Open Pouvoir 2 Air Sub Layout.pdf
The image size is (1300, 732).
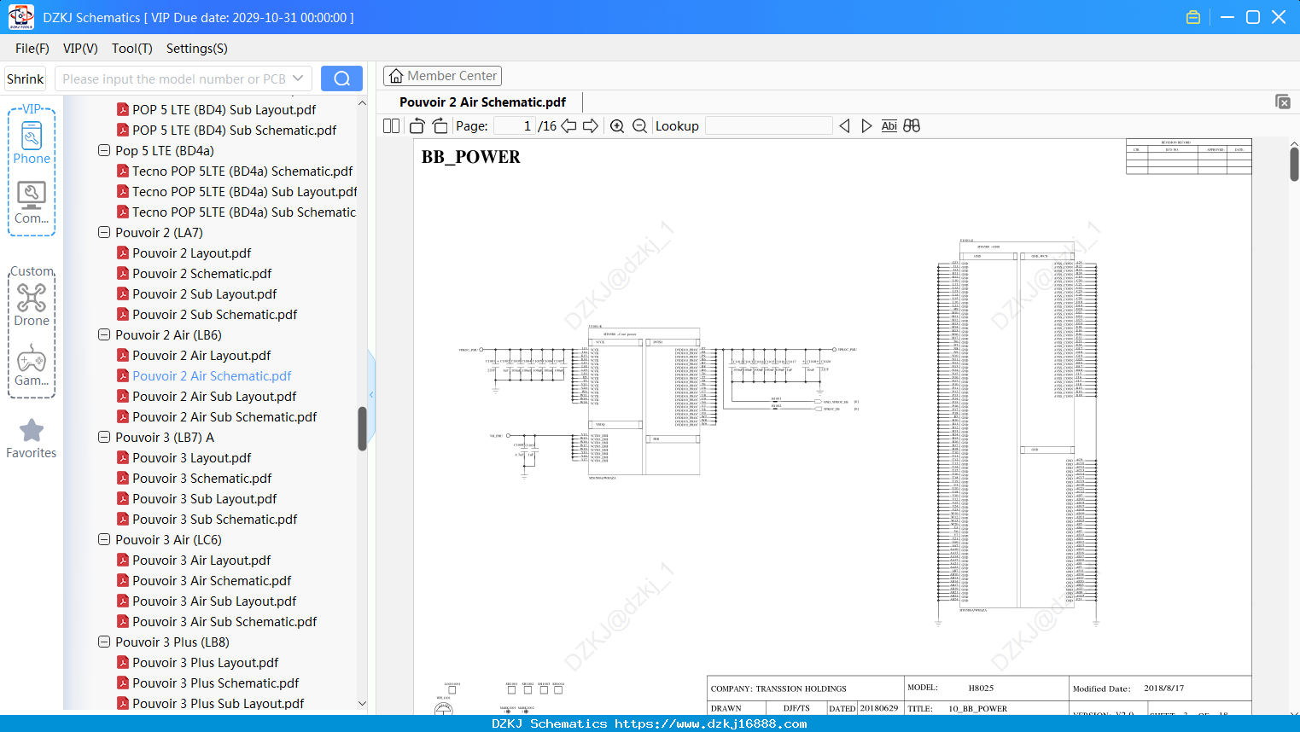tap(214, 396)
